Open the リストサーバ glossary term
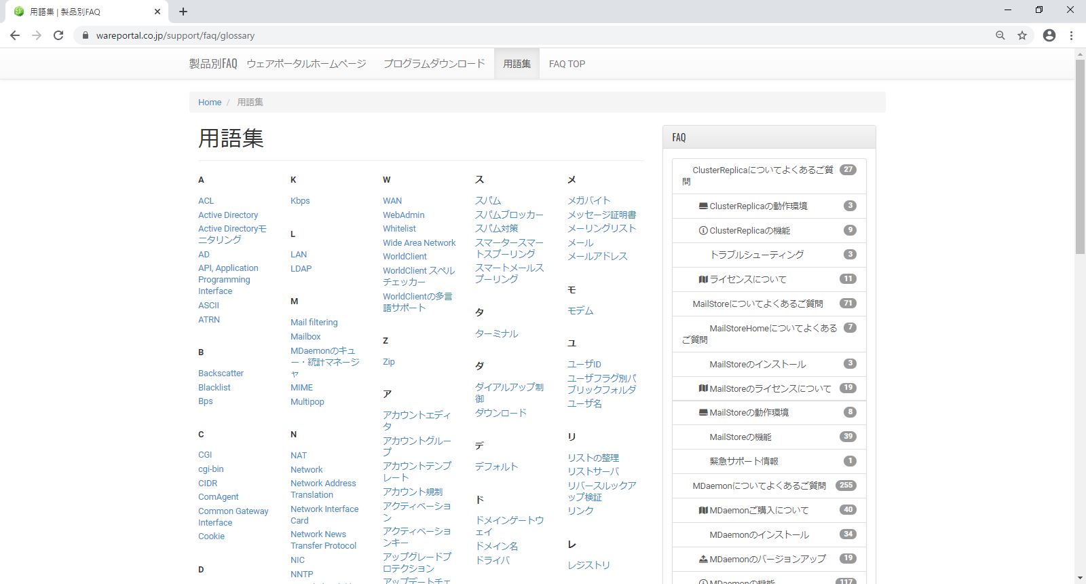The height and width of the screenshot is (584, 1086). tap(593, 471)
